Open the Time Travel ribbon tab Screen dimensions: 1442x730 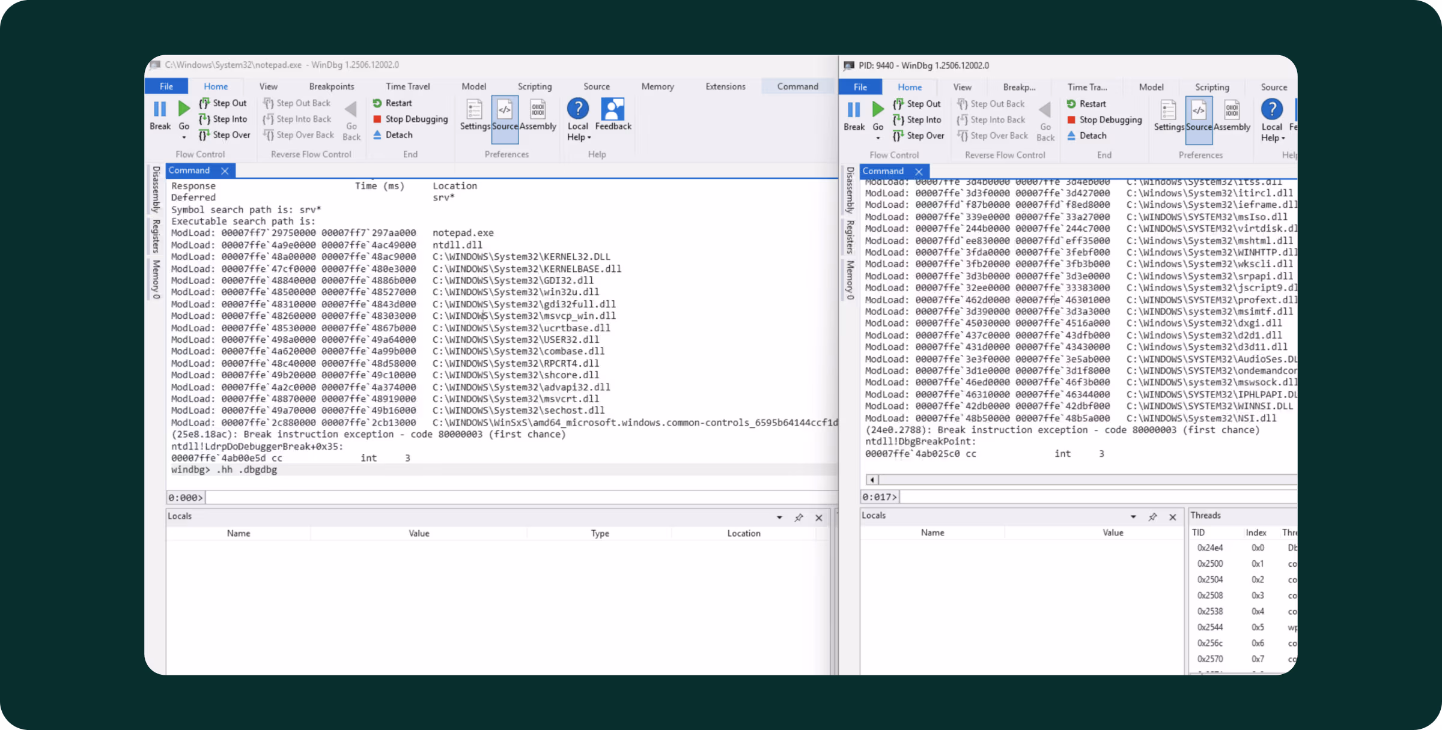pyautogui.click(x=407, y=86)
